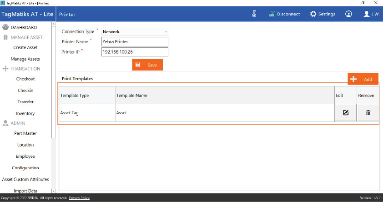Image resolution: width=383 pixels, height=202 pixels.
Task: Click the thermometer icon in header
Action: point(254,14)
